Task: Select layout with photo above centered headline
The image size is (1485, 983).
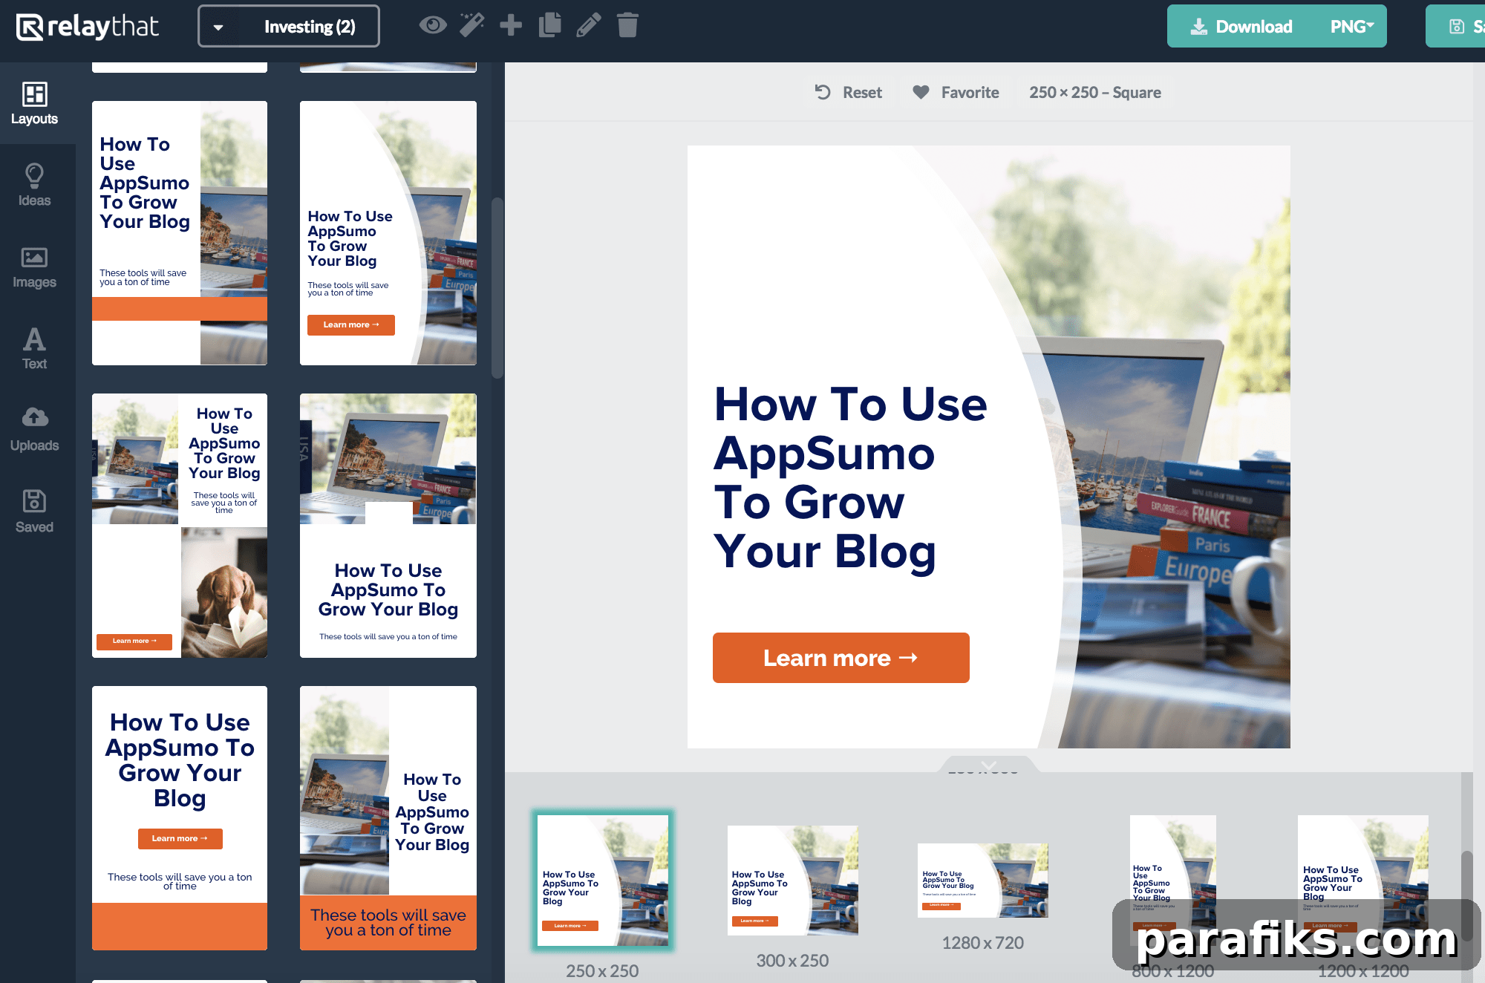Action: [388, 526]
